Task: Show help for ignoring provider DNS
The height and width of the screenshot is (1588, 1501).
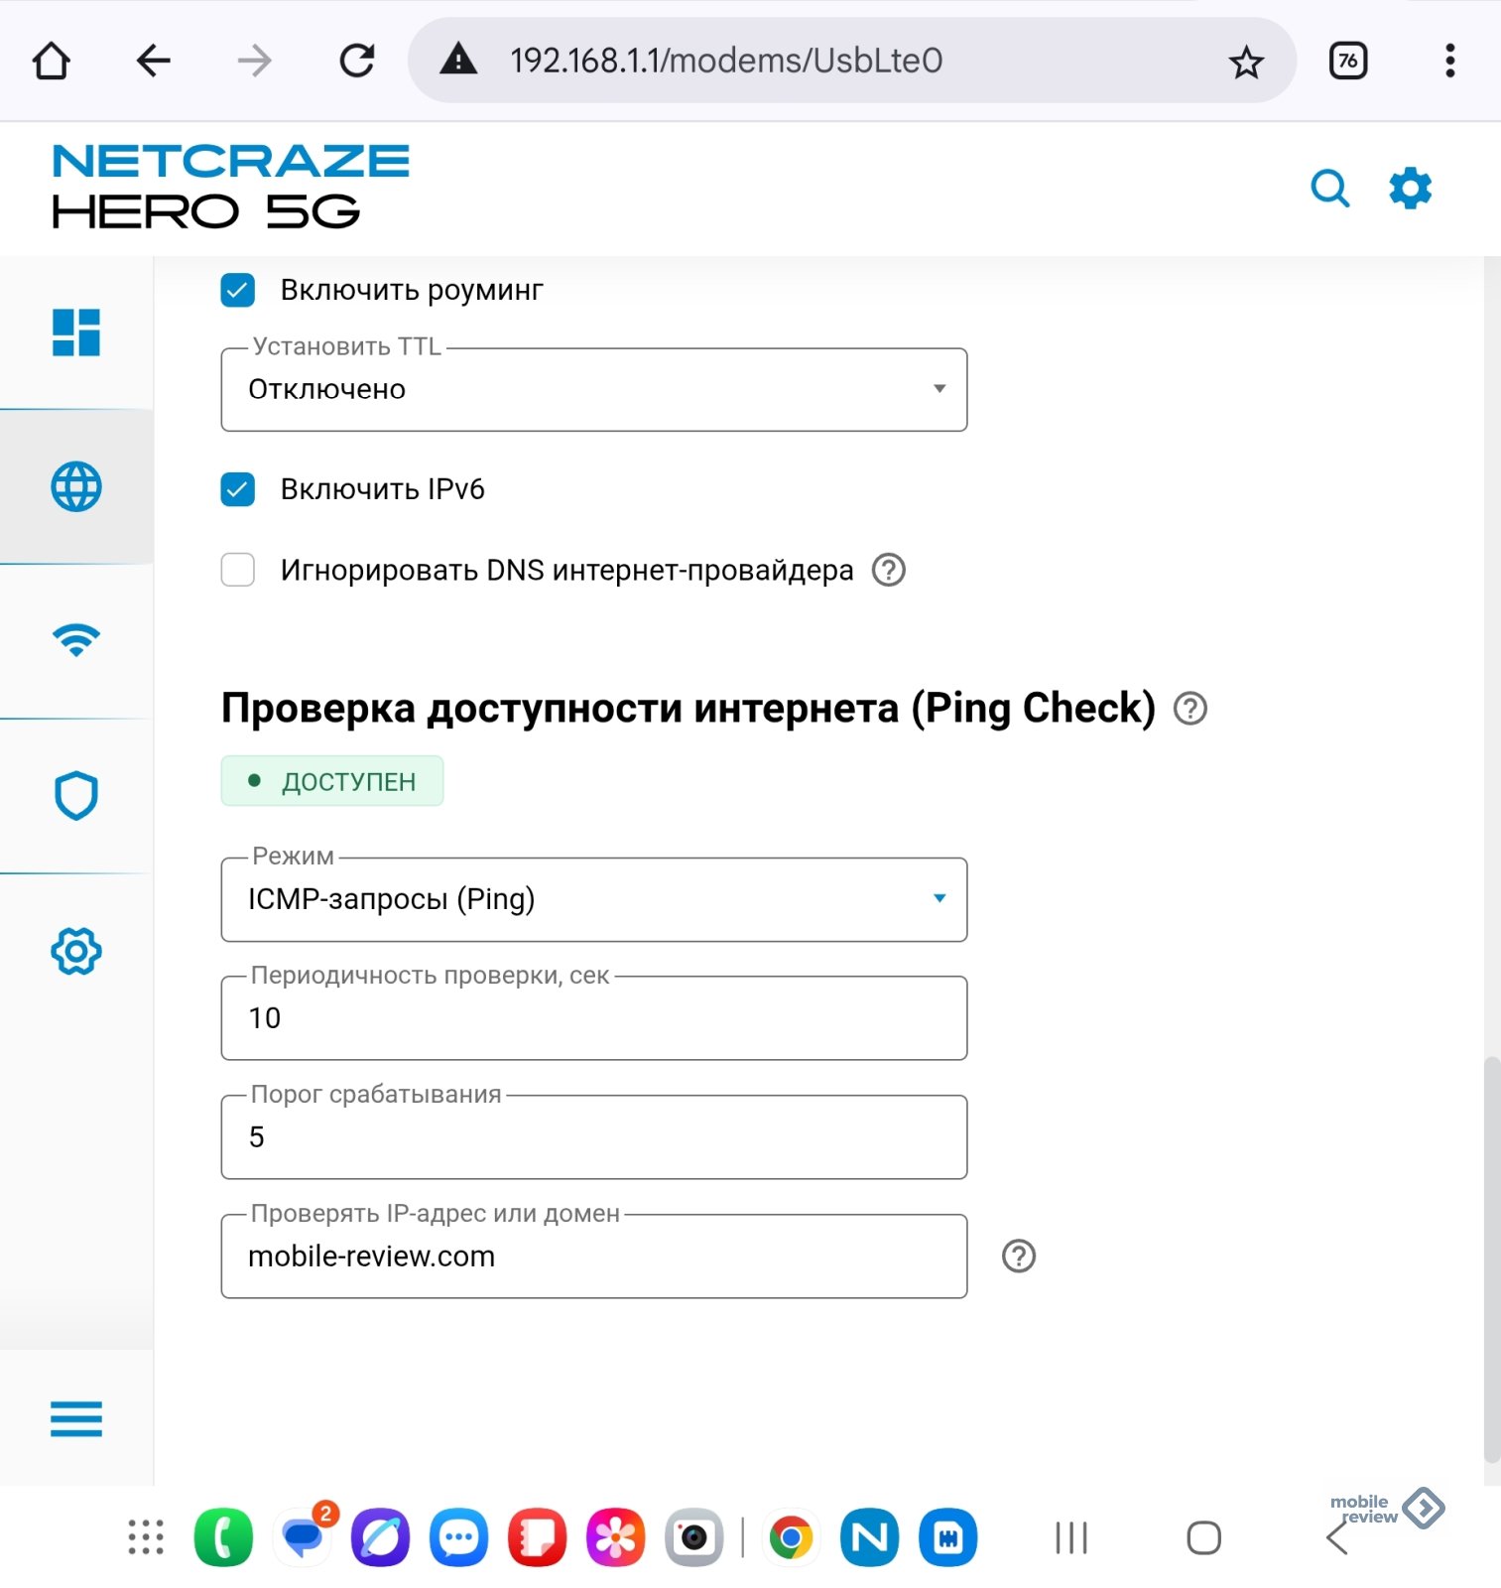Action: pos(888,571)
